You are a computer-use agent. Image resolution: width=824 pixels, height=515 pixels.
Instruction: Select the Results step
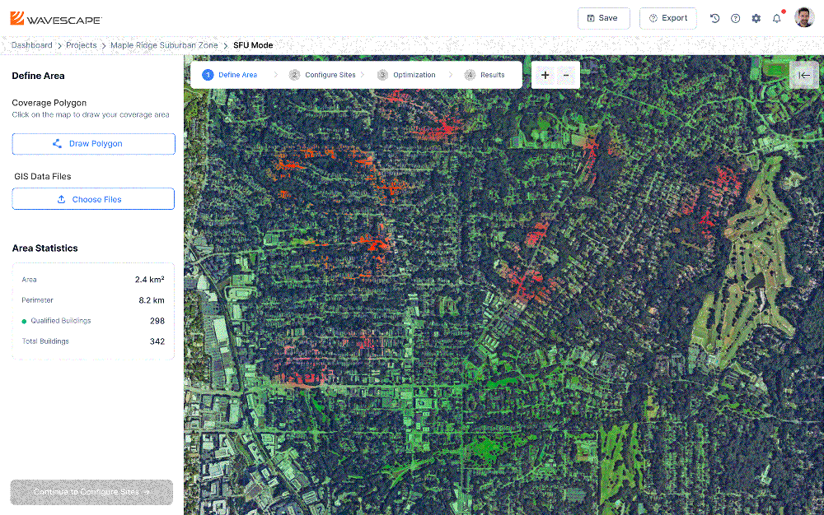(485, 75)
